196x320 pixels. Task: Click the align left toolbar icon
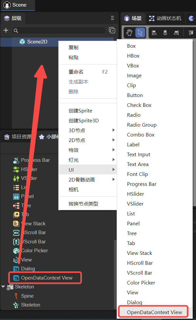click(x=154, y=33)
